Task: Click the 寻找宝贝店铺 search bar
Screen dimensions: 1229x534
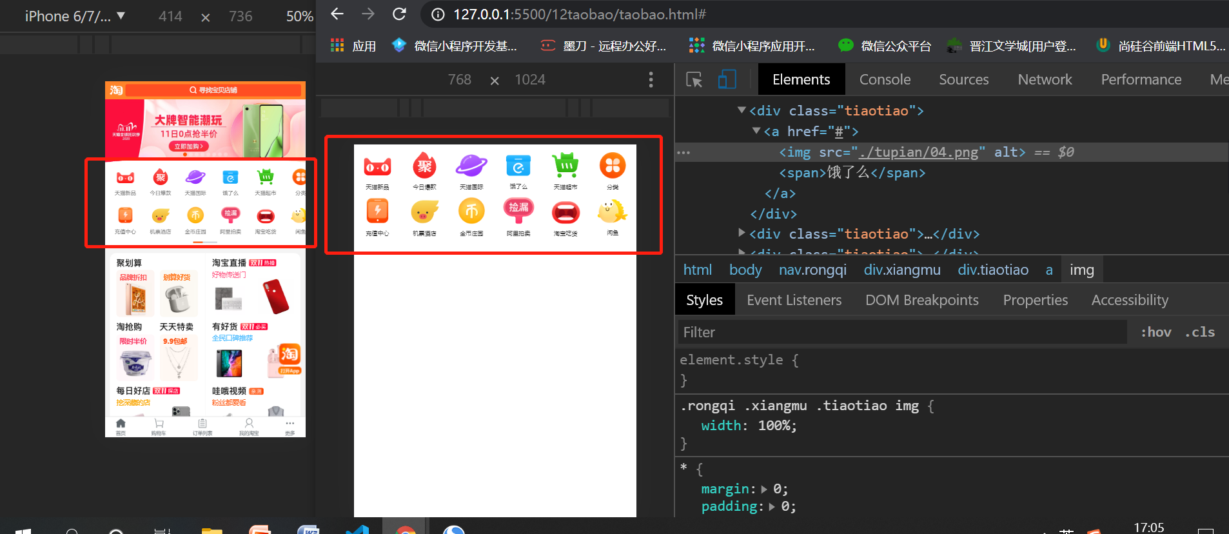Action: tap(213, 90)
